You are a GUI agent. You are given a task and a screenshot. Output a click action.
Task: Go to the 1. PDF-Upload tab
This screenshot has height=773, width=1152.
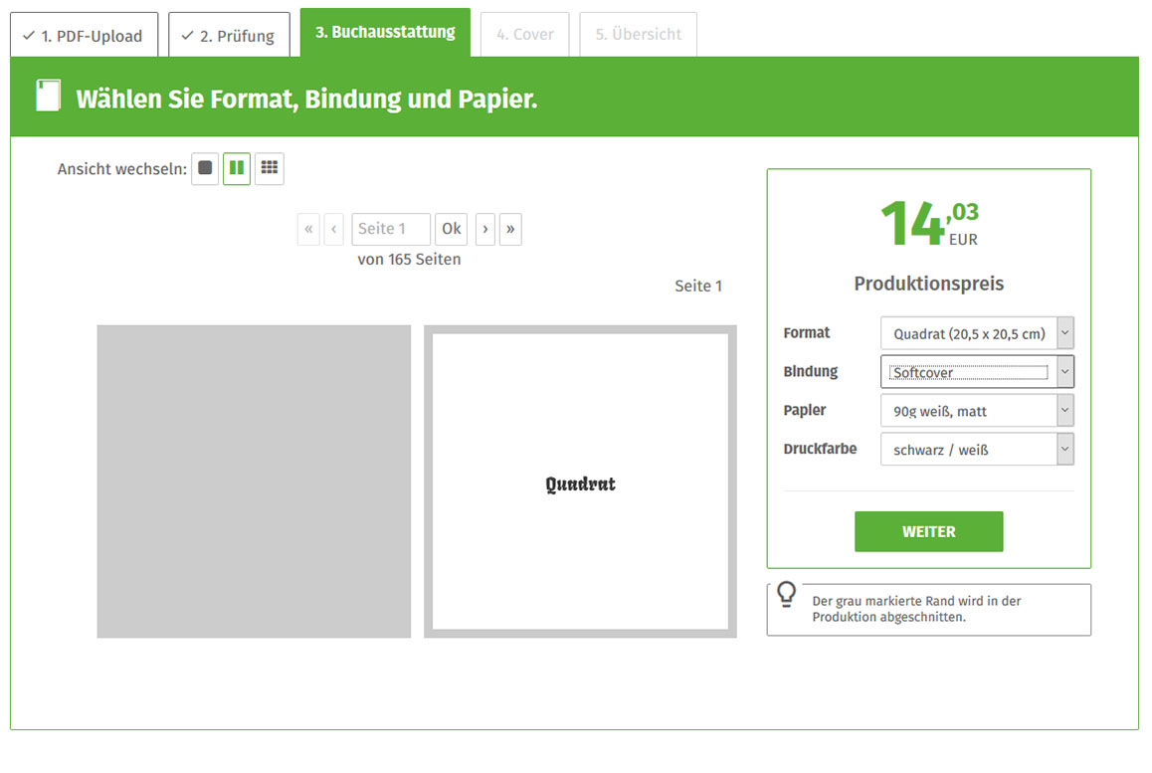(x=84, y=36)
